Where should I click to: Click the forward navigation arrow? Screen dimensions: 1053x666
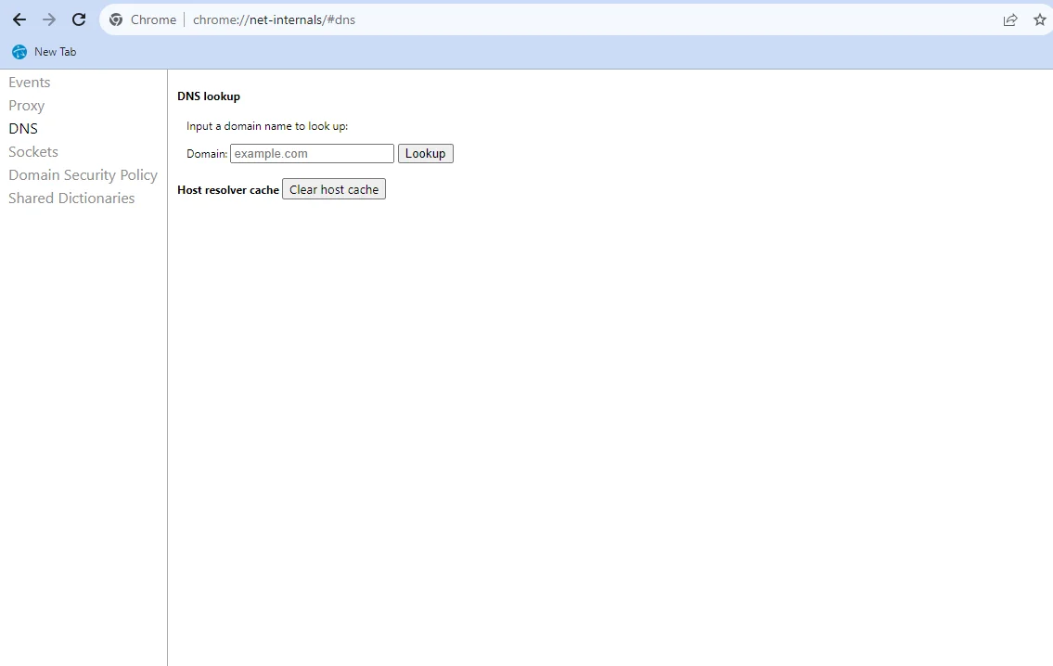pyautogui.click(x=49, y=19)
